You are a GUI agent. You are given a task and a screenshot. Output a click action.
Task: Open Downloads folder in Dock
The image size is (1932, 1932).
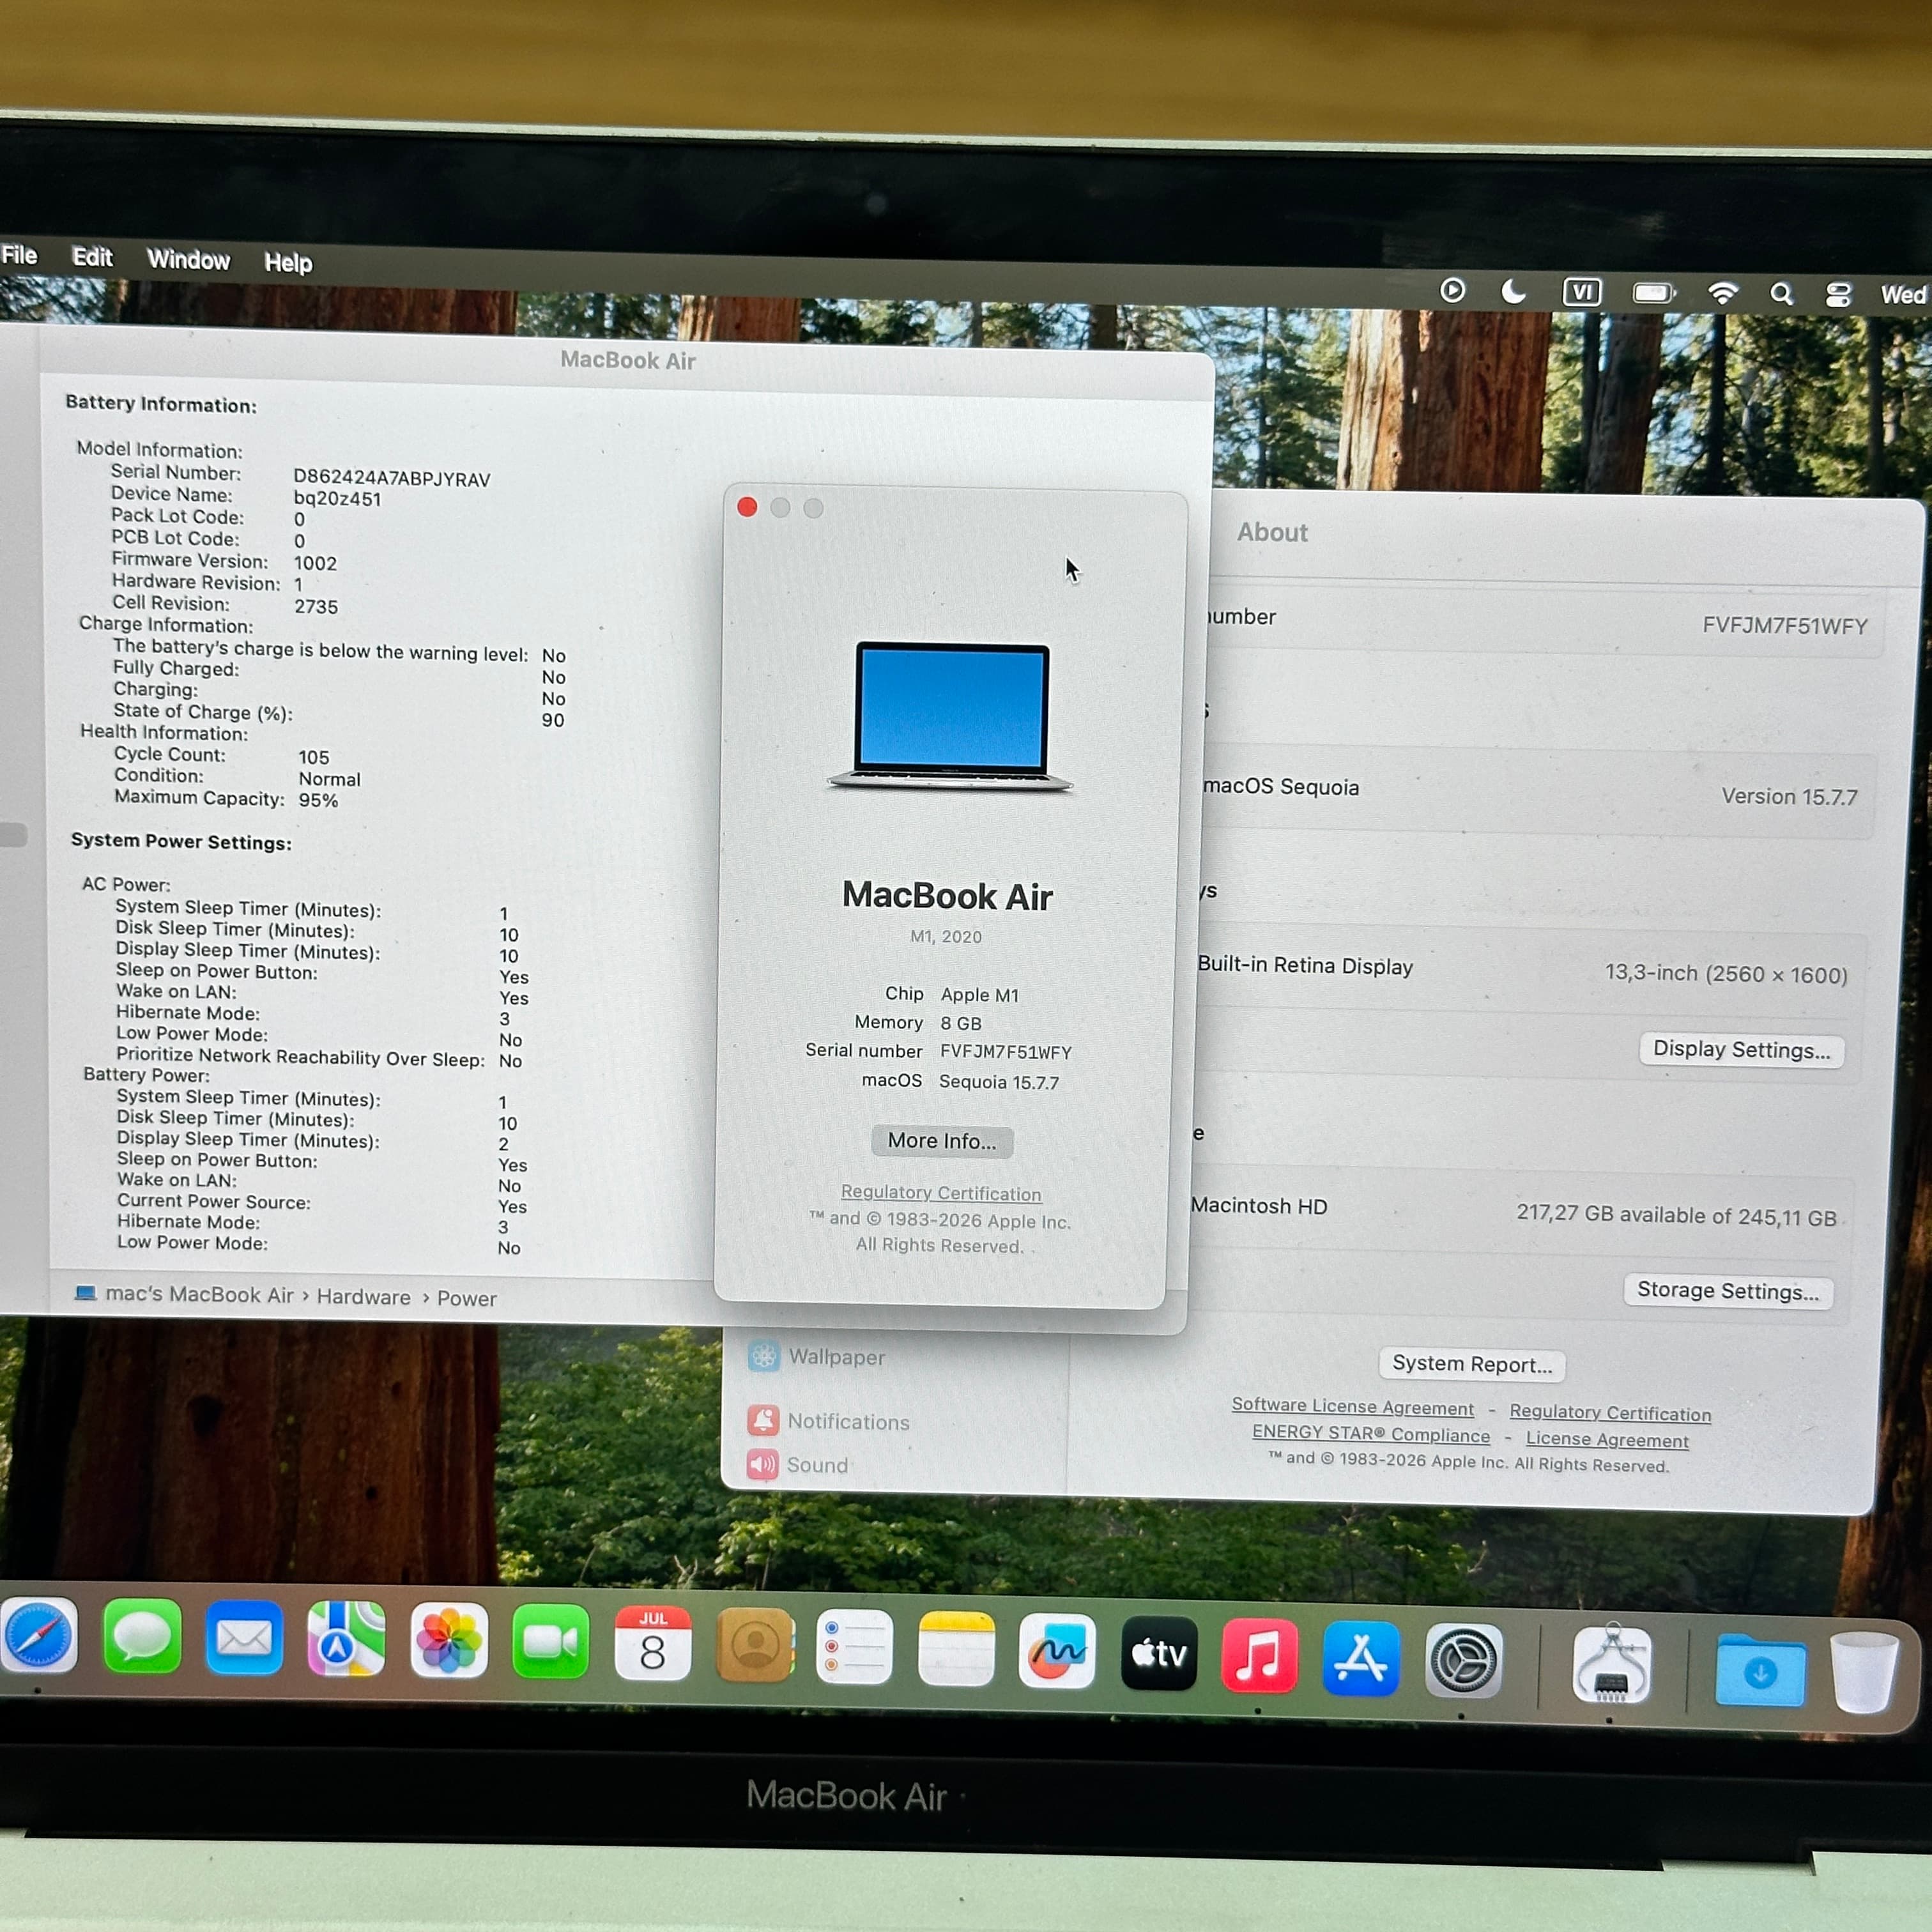click(1760, 1669)
